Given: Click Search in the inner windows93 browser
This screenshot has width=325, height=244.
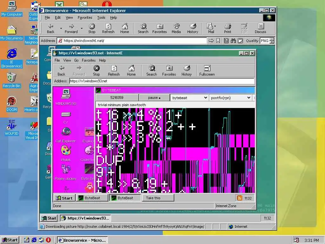Looking at the screenshot, I should point(151,71).
